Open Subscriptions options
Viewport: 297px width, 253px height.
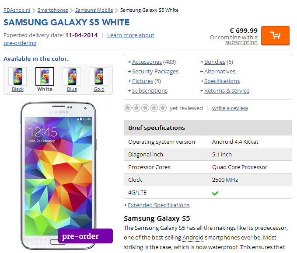click(x=150, y=91)
